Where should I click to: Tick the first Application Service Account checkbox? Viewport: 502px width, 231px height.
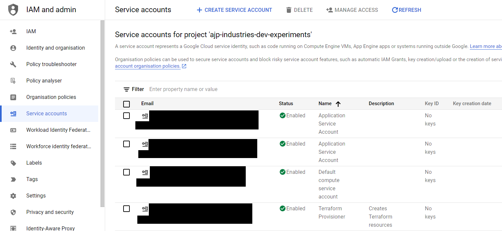[126, 116]
